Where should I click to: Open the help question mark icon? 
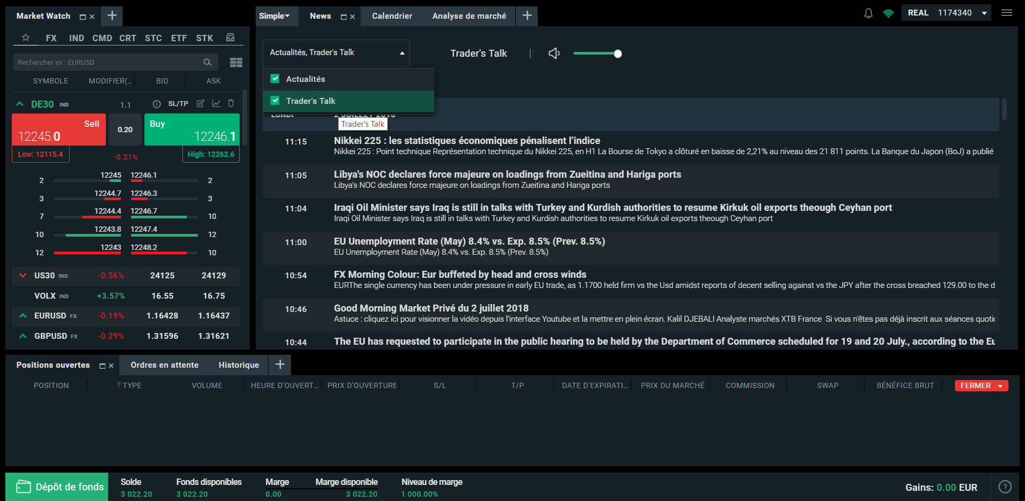pos(1005,487)
